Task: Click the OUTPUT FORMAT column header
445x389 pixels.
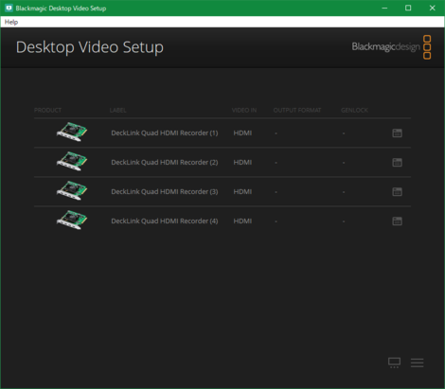Action: click(x=297, y=110)
